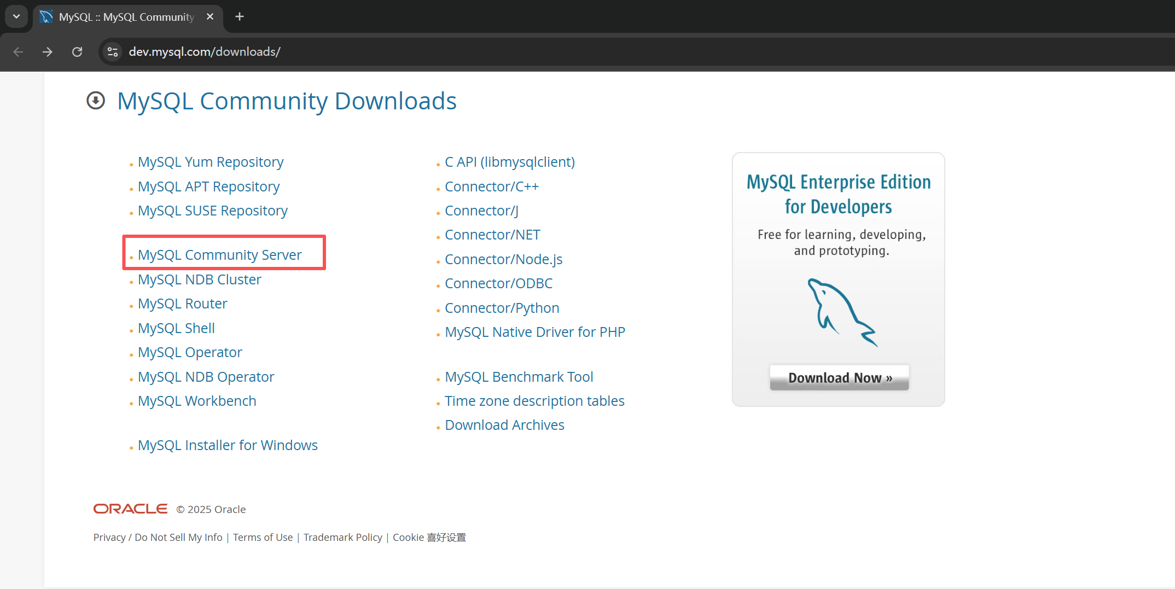Open site information icon in address bar
Image resolution: width=1175 pixels, height=589 pixels.
[x=113, y=52]
